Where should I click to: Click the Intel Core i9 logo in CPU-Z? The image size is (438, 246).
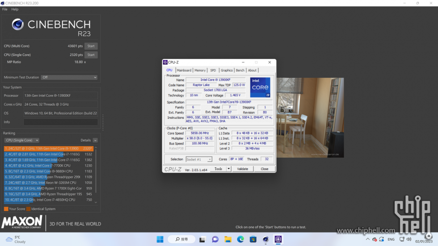pos(260,88)
